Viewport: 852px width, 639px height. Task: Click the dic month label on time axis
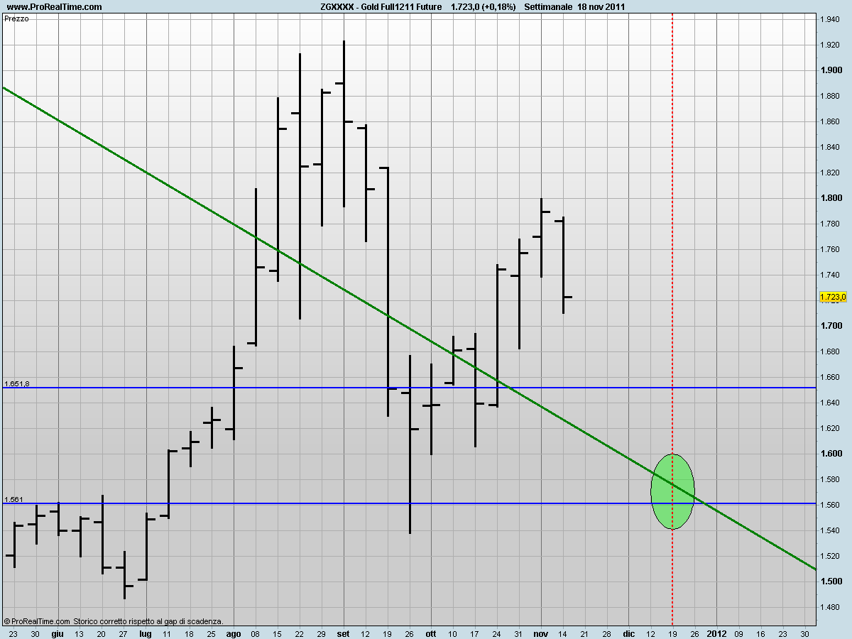(628, 633)
